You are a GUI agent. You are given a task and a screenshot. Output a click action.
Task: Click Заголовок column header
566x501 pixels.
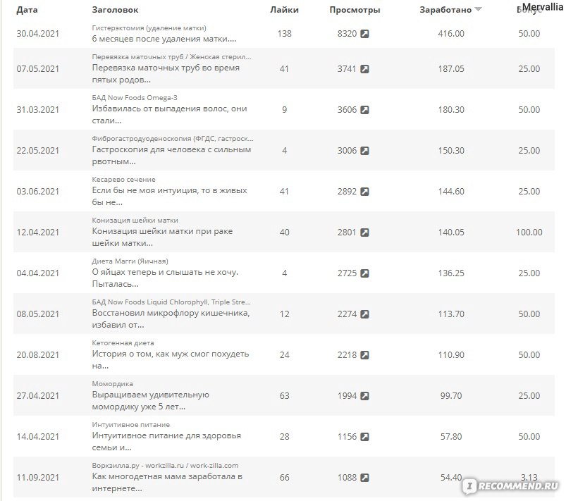point(115,10)
